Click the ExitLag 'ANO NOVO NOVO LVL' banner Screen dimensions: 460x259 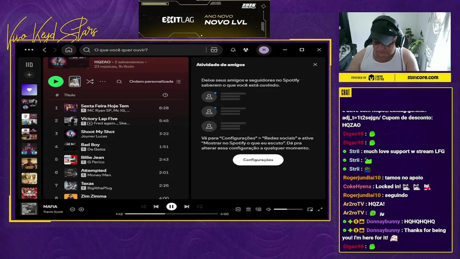coord(204,19)
